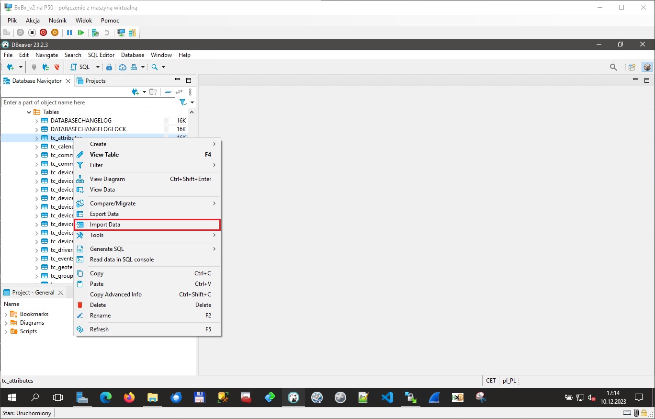The image size is (655, 419).
Task: Click the Reconnect icon in DBeaver toolbar
Action: pos(45,67)
